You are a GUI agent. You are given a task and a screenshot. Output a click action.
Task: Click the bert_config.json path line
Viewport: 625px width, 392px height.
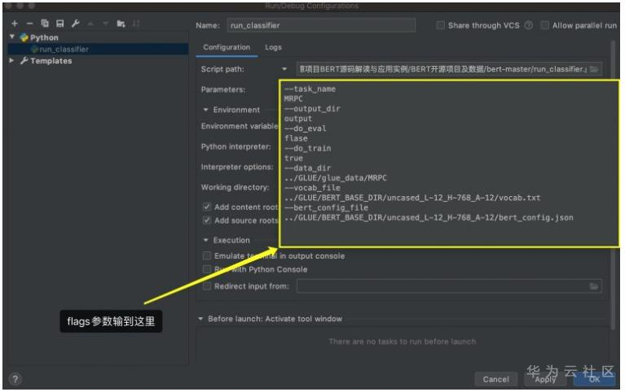pyautogui.click(x=429, y=218)
